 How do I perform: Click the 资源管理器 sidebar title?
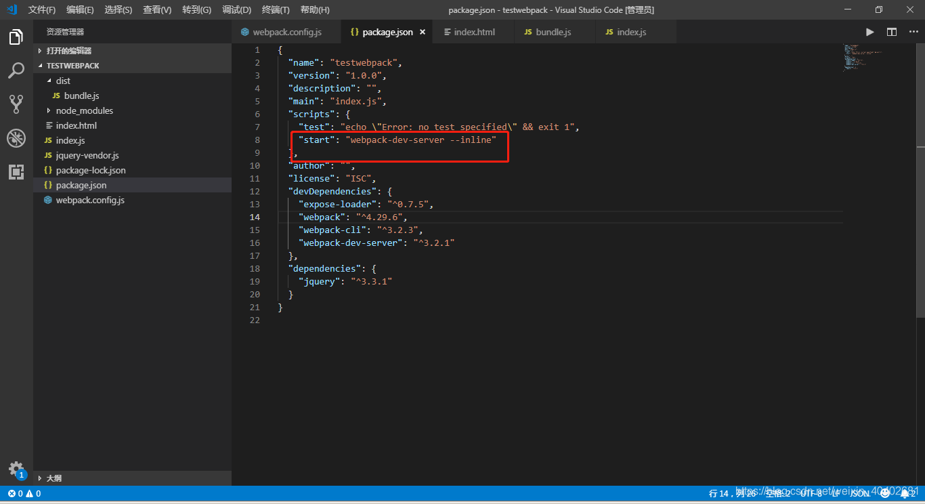click(x=65, y=32)
